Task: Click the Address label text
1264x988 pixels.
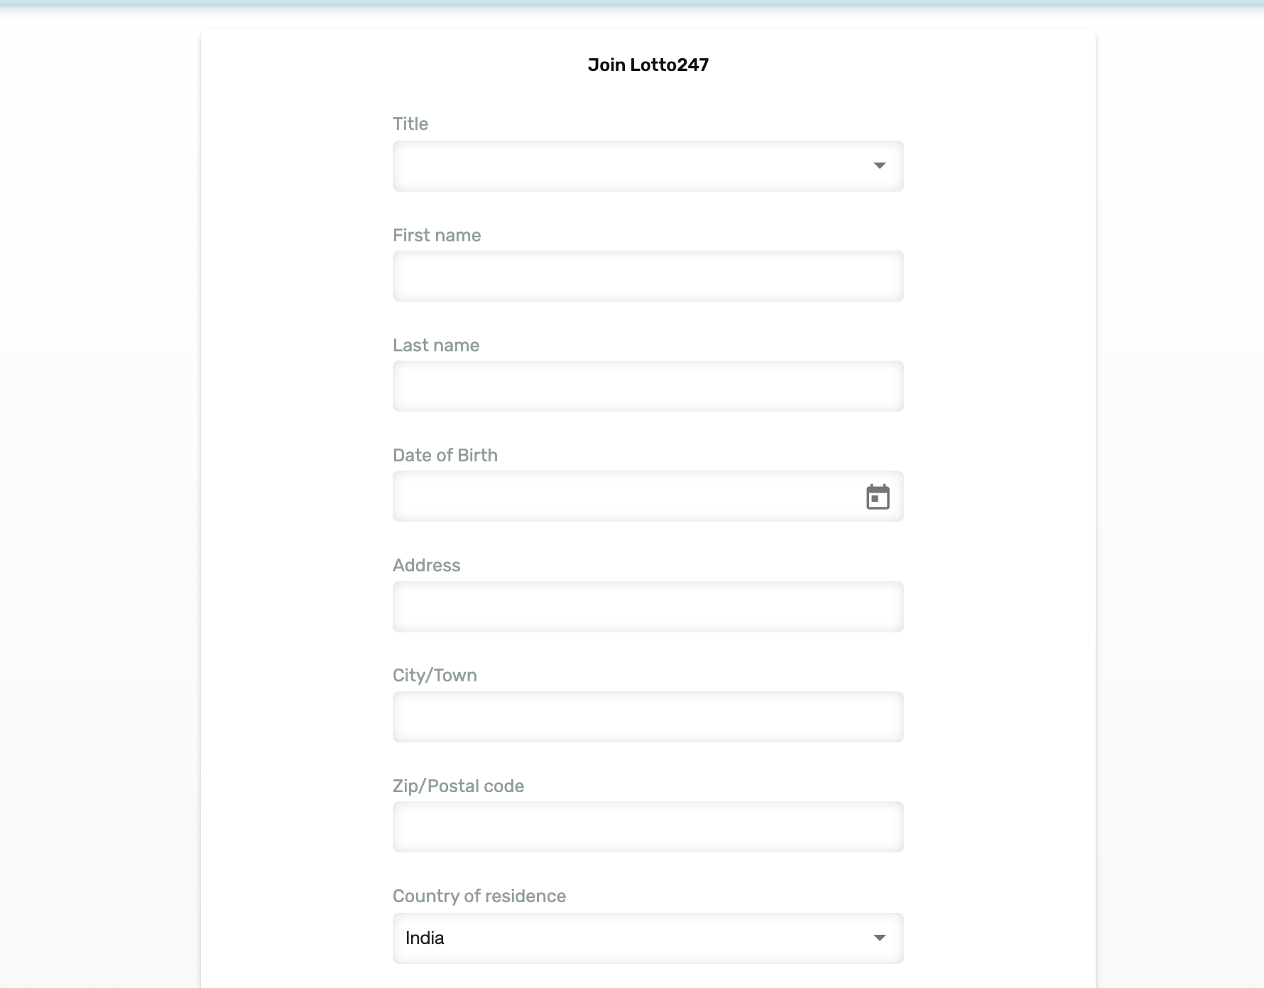Action: (x=426, y=566)
